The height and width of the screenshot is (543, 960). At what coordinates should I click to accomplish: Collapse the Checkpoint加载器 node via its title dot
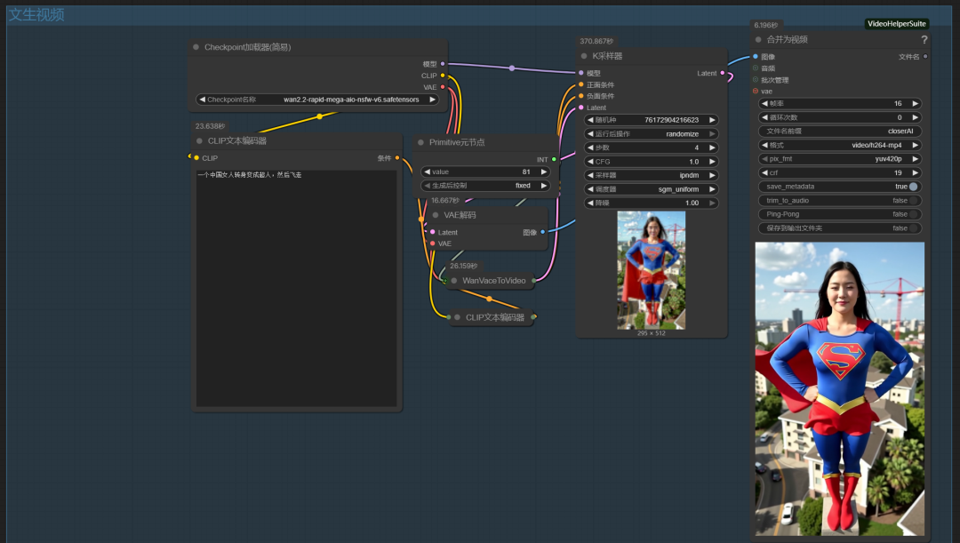(x=196, y=47)
